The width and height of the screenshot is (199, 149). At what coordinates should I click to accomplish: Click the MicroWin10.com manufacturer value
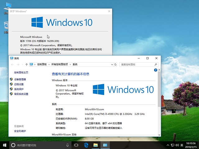click(x=95, y=109)
